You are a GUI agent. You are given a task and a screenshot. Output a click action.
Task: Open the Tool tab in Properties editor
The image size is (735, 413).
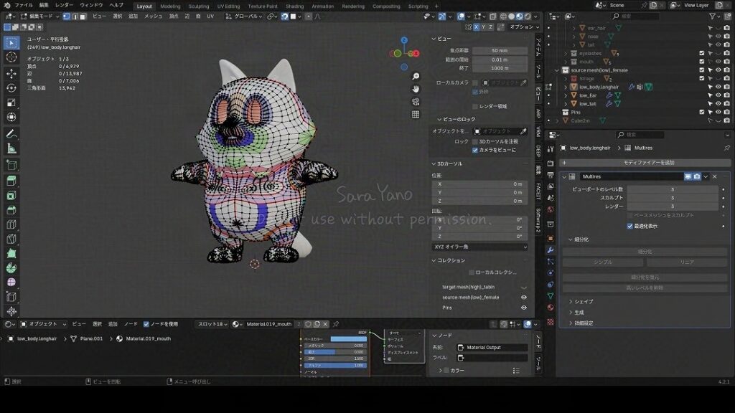[551, 149]
